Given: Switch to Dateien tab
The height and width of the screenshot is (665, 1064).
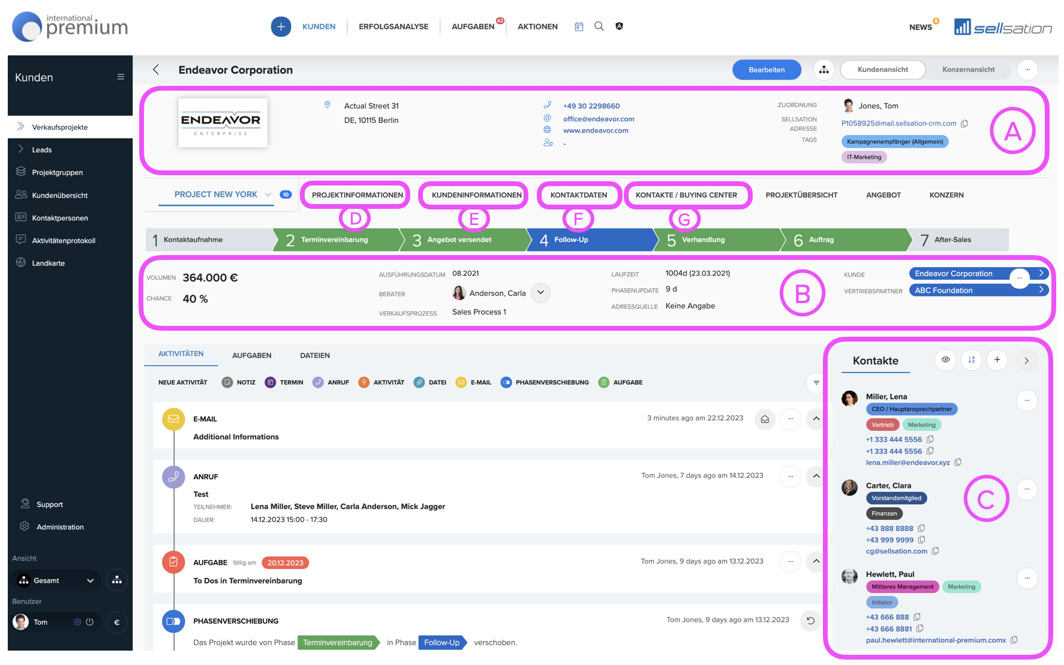Looking at the screenshot, I should (x=315, y=355).
